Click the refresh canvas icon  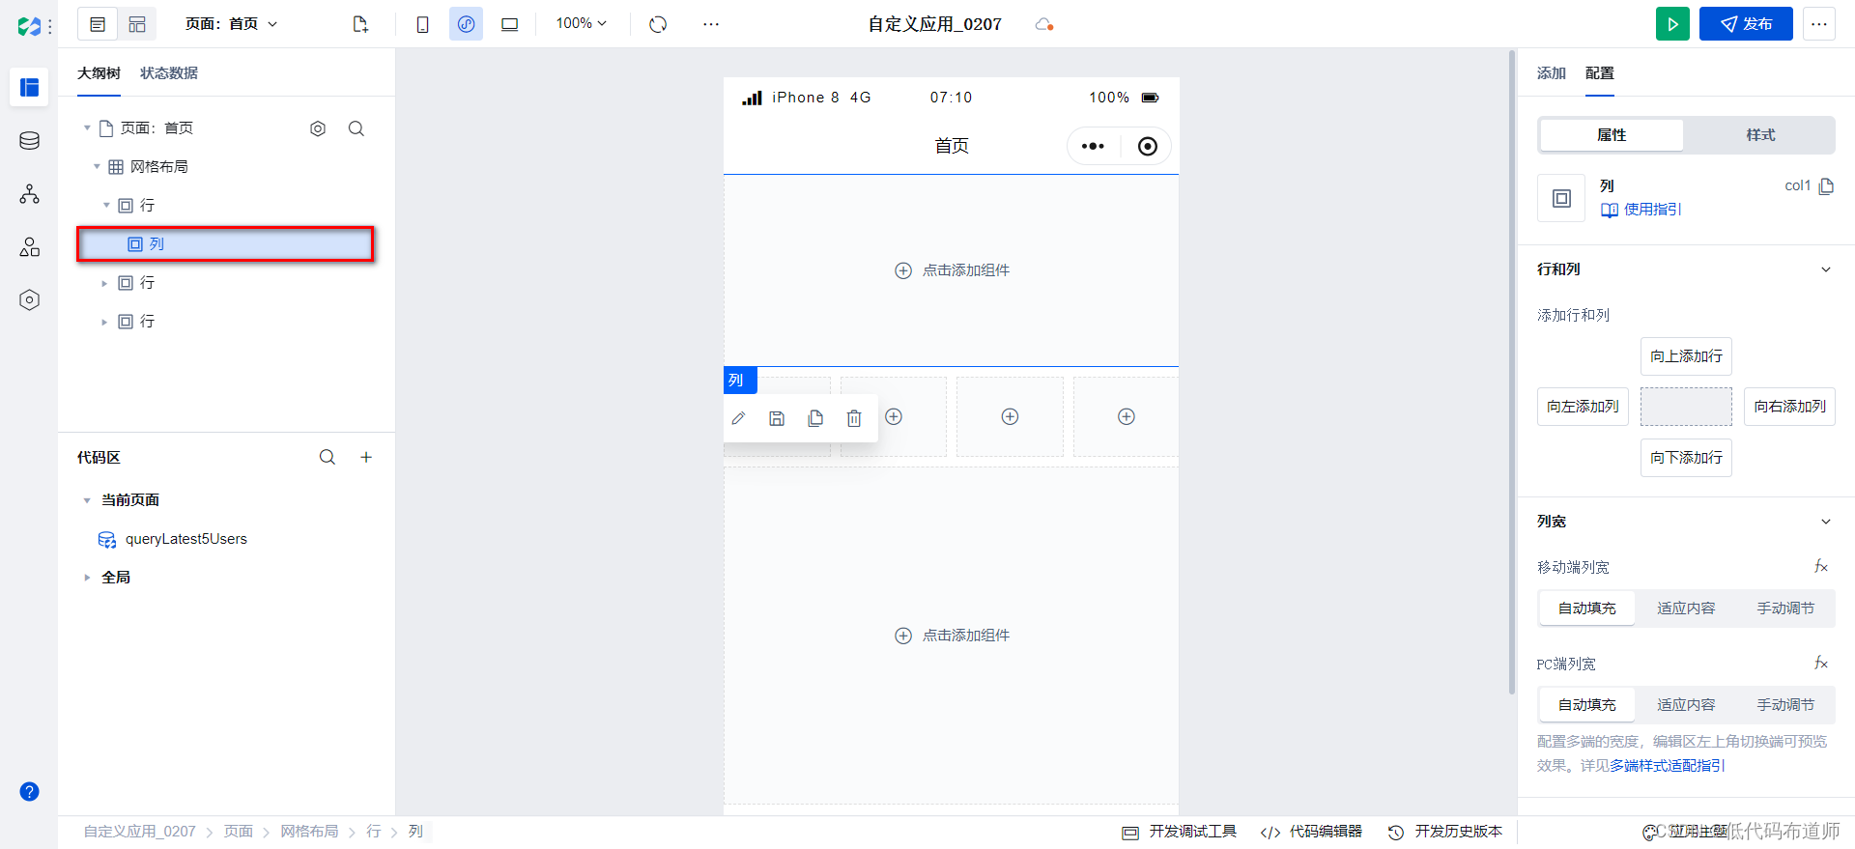(658, 24)
